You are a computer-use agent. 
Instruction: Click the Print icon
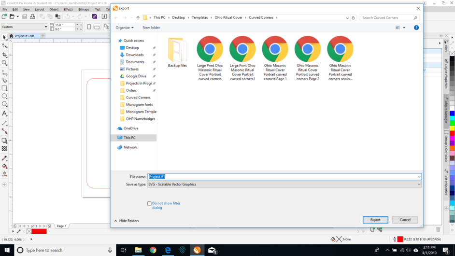(x=32, y=16)
